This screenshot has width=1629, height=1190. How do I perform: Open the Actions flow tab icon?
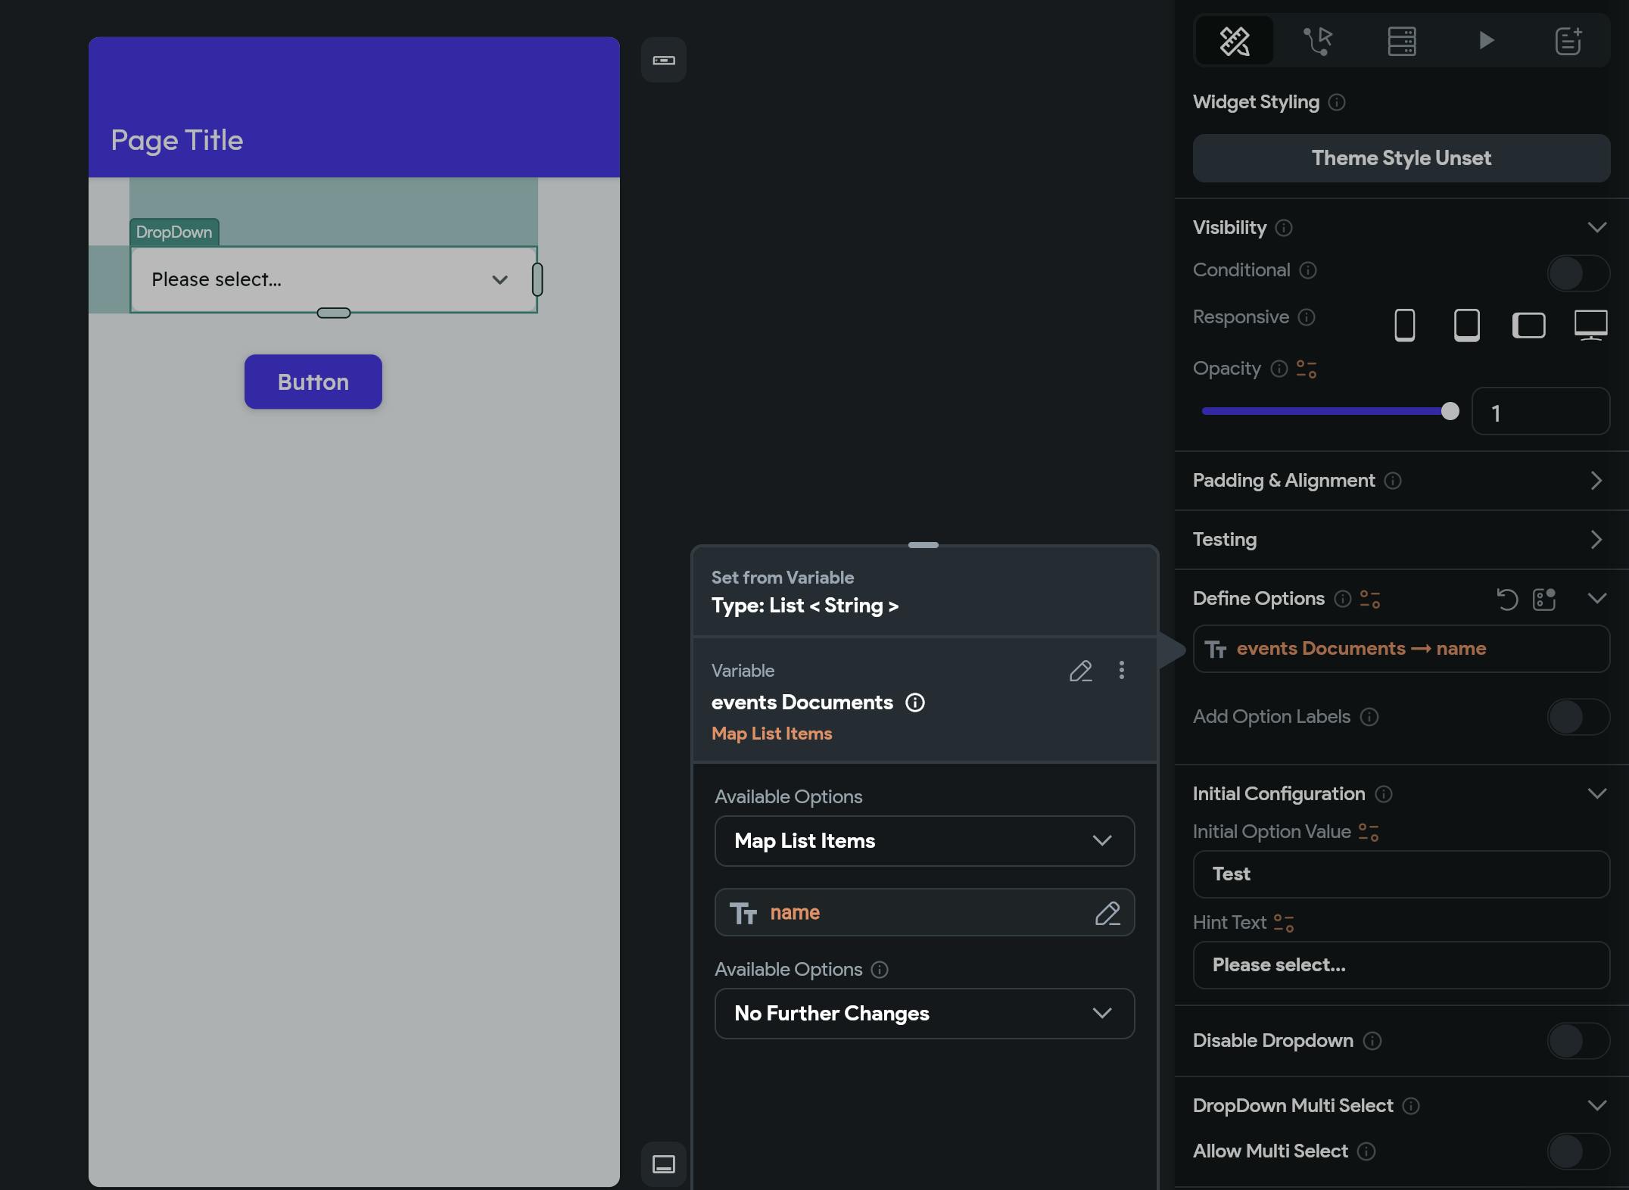(1318, 41)
